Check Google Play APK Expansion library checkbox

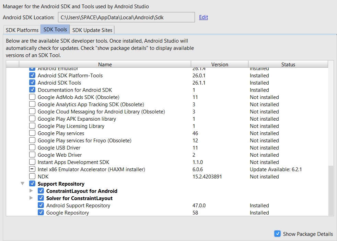pyautogui.click(x=32, y=119)
